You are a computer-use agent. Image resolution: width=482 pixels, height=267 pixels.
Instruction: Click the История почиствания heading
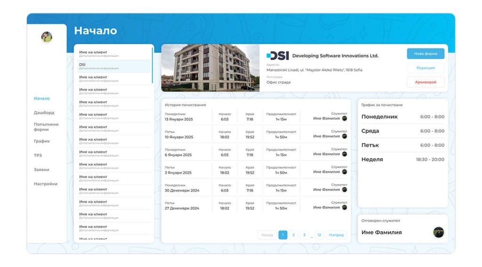pos(185,105)
